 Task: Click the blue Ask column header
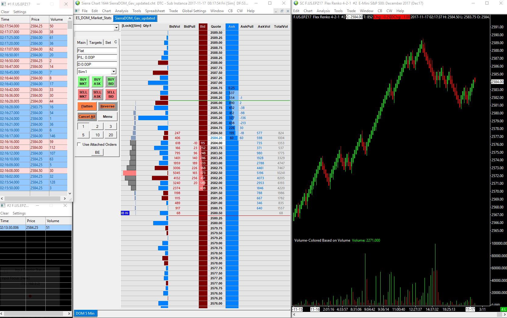pyautogui.click(x=232, y=26)
